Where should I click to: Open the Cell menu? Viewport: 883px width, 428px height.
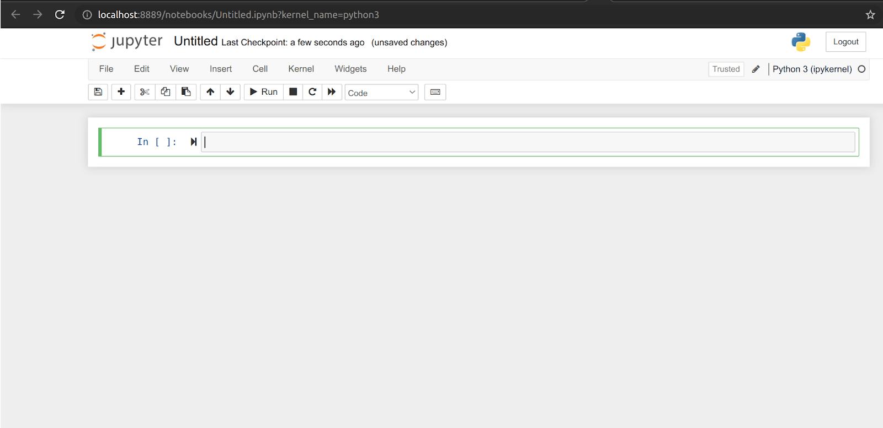[260, 69]
